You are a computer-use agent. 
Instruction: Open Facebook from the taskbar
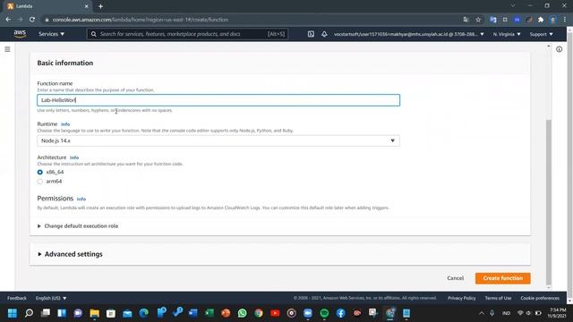[340, 313]
